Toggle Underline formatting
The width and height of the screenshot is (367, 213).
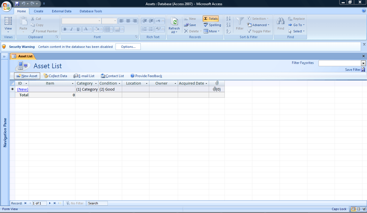(x=78, y=29)
